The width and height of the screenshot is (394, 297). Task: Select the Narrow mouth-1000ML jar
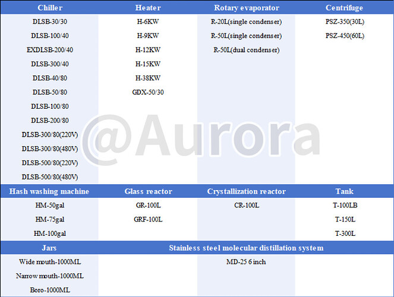50,276
